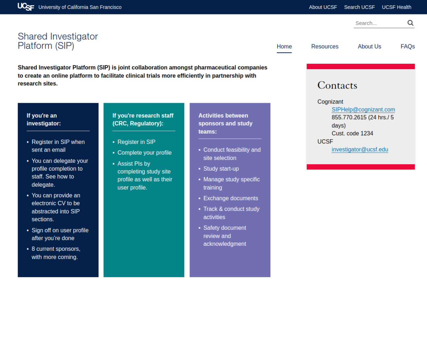
Task: Select the Home menu item
Action: coord(284,46)
